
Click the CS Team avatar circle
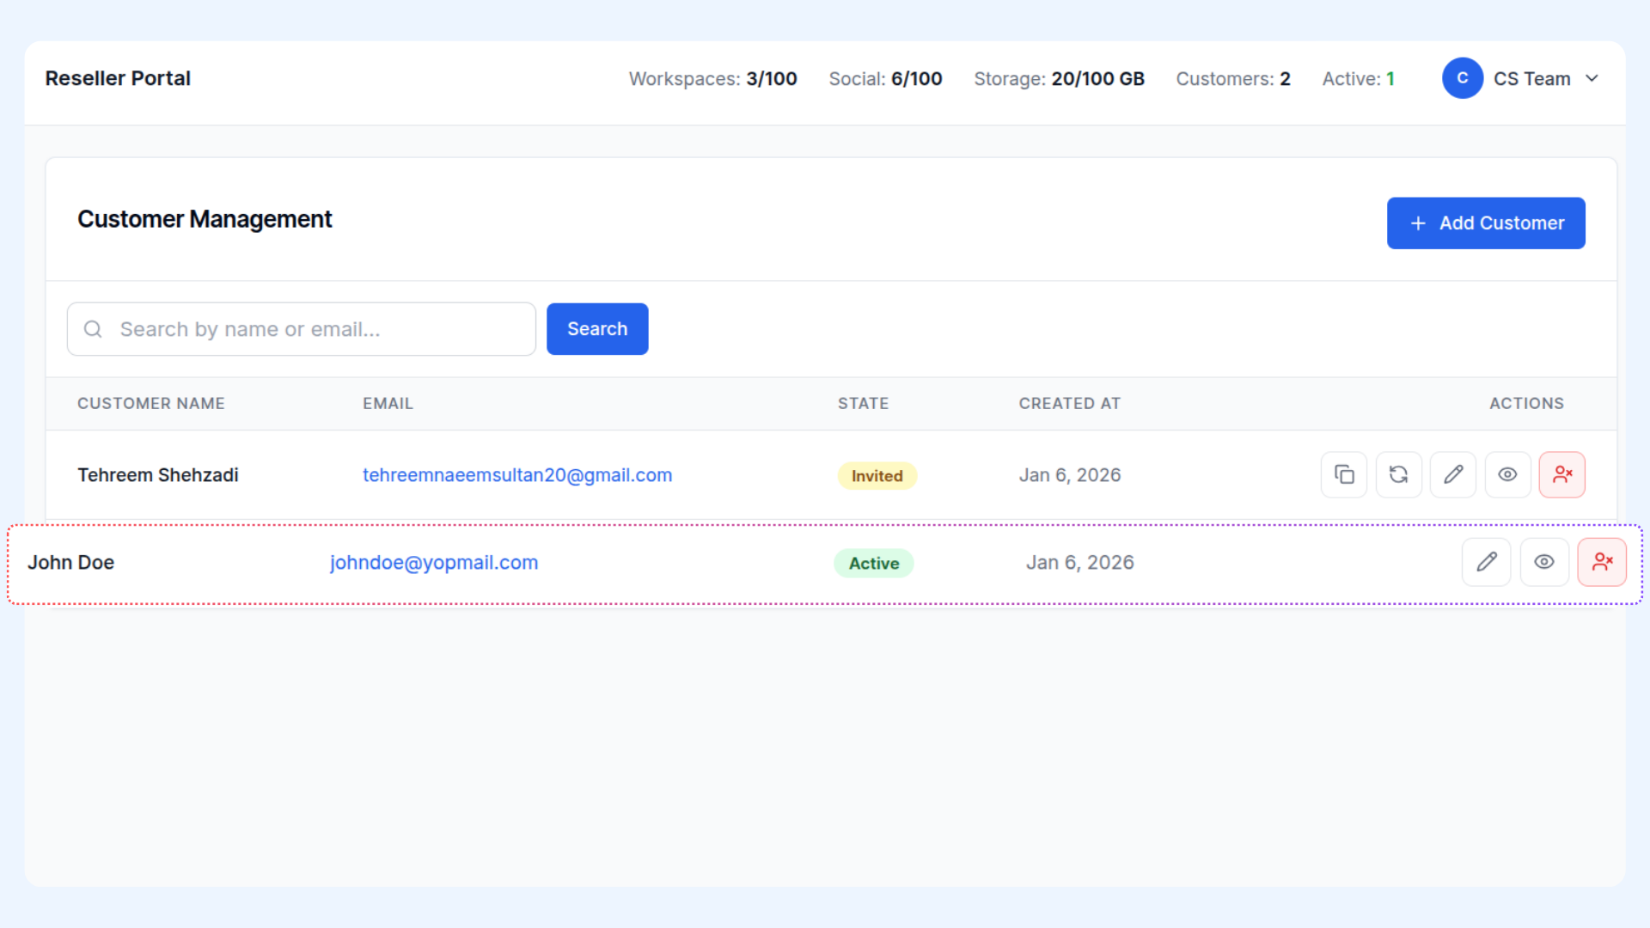pyautogui.click(x=1463, y=78)
